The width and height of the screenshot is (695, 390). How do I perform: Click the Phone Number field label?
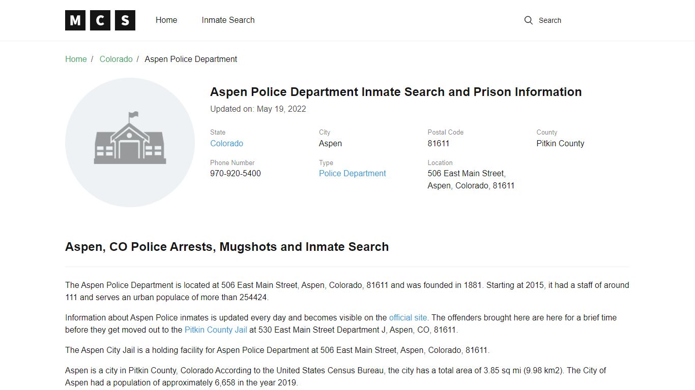tap(233, 162)
